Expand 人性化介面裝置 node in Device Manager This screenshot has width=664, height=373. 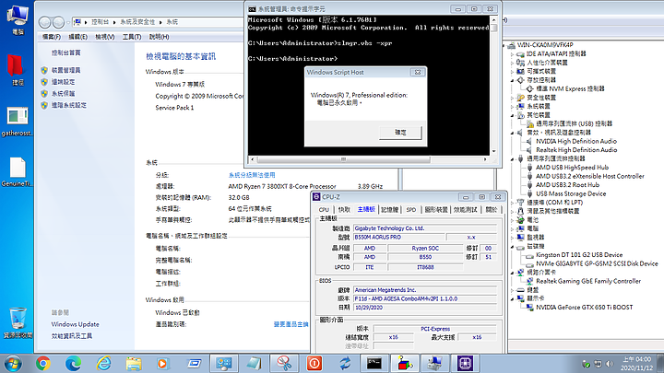[x=513, y=63]
